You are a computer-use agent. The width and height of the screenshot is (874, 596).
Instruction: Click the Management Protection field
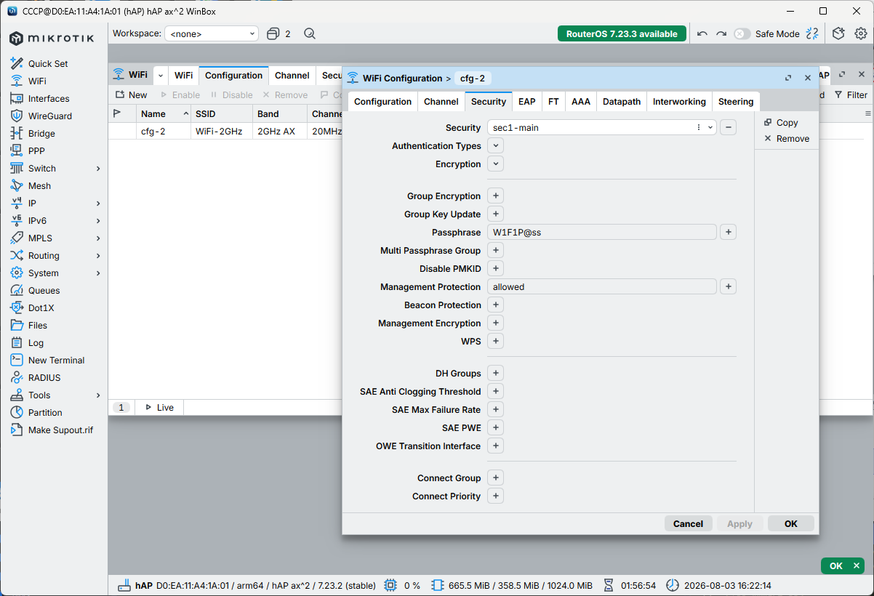point(601,287)
